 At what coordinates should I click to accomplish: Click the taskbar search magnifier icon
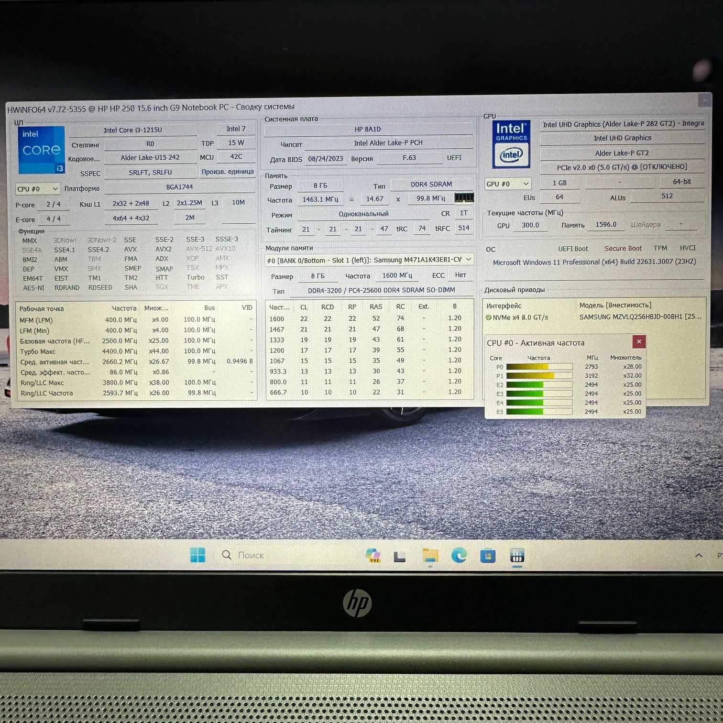click(x=227, y=555)
